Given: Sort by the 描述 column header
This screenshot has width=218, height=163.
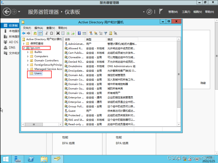Looking at the screenshot, I should 122,39.
